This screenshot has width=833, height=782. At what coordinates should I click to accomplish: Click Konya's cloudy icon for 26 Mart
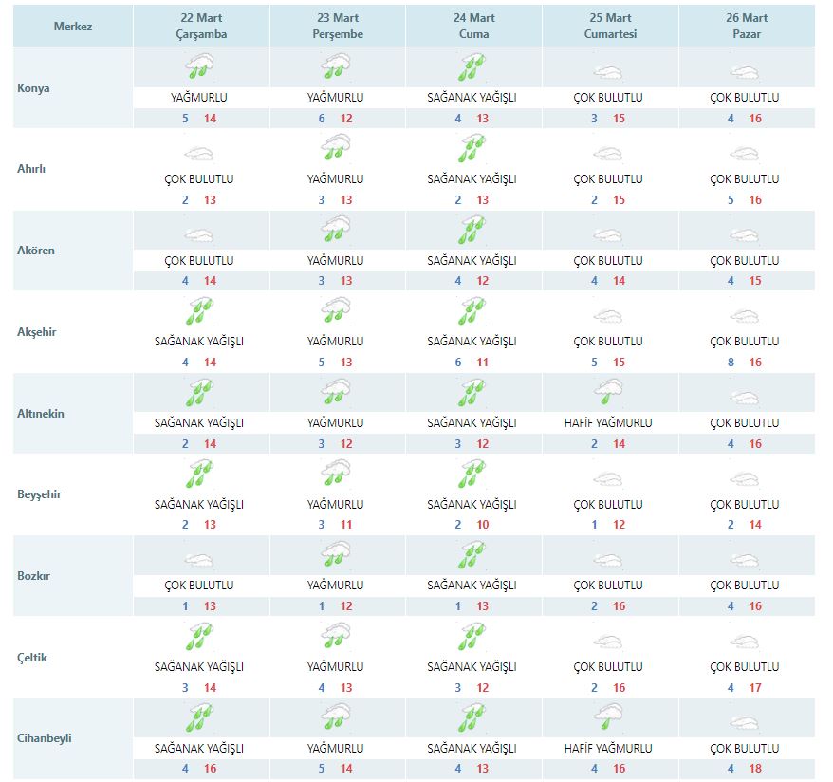pos(745,72)
